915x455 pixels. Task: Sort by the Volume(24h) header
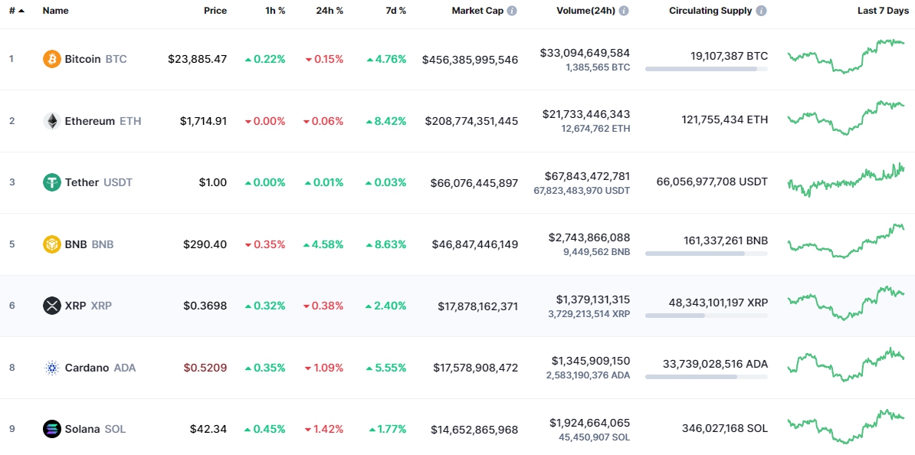click(x=586, y=11)
